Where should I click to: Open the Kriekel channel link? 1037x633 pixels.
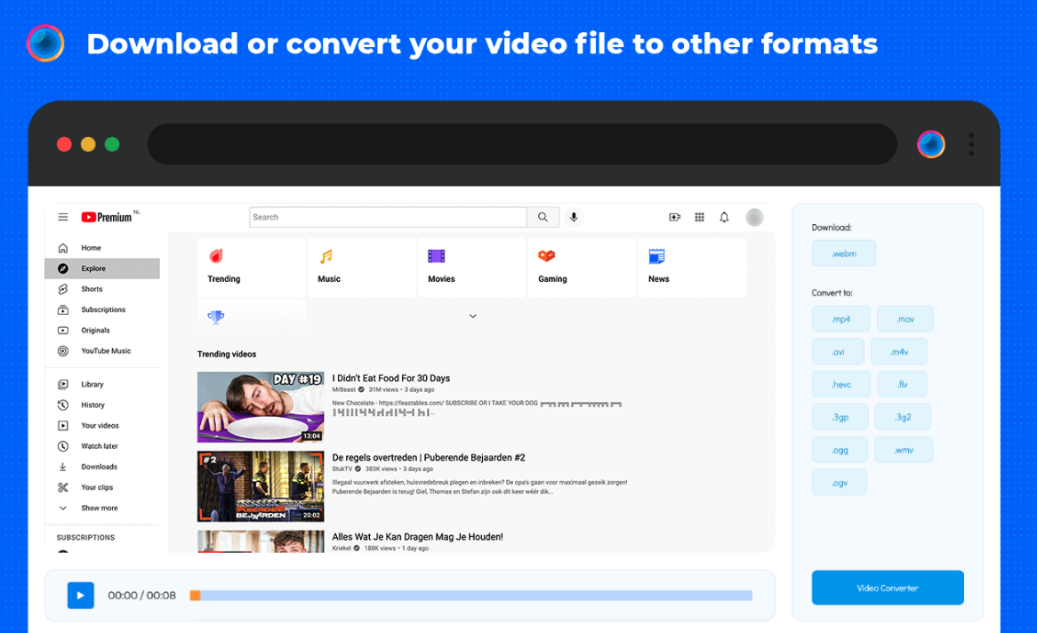click(342, 549)
